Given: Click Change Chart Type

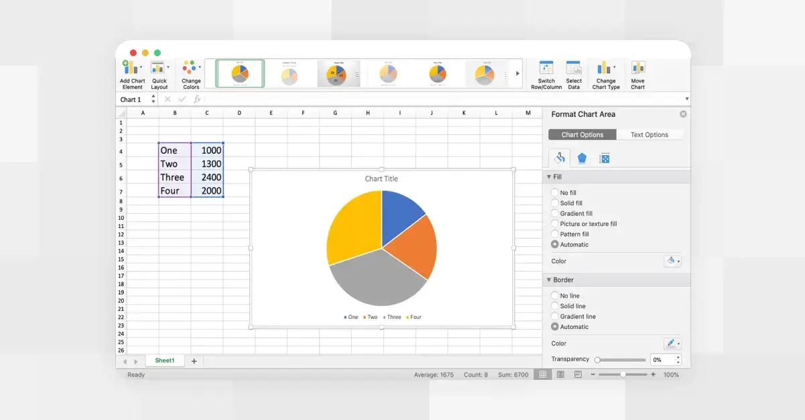Looking at the screenshot, I should pos(605,74).
